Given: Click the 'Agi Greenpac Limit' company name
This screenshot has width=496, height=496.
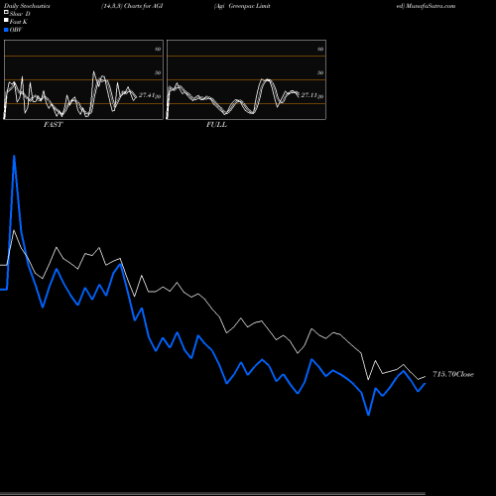Looking at the screenshot, I should point(242,6).
